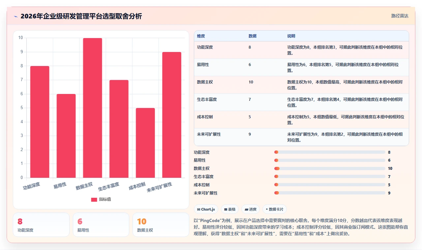Click the 成本控制 bar in the chart
The width and height of the screenshot is (422, 250).
[145, 143]
